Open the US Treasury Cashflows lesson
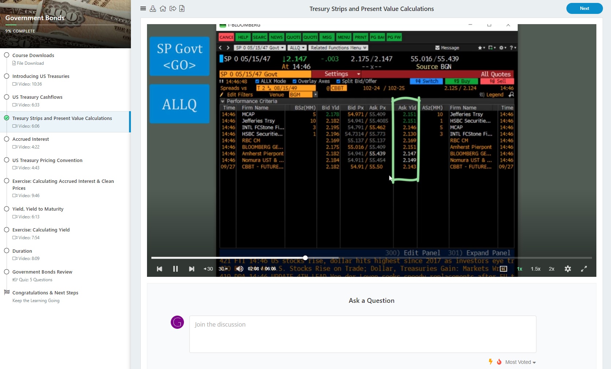This screenshot has width=611, height=369. [x=37, y=97]
